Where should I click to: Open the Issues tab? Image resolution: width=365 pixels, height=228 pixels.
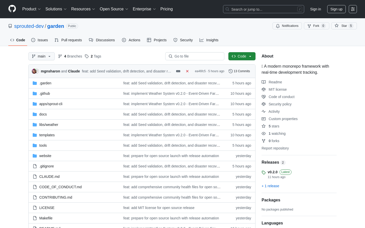point(40,40)
